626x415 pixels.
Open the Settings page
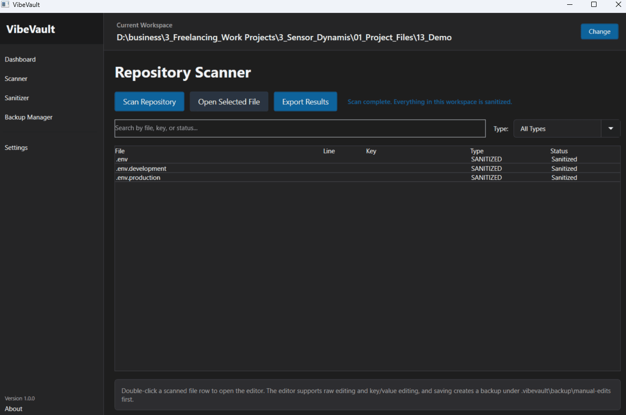coord(16,147)
